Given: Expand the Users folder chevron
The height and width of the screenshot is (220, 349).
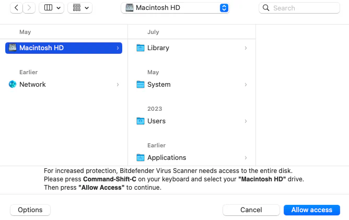Looking at the screenshot, I should 246,121.
